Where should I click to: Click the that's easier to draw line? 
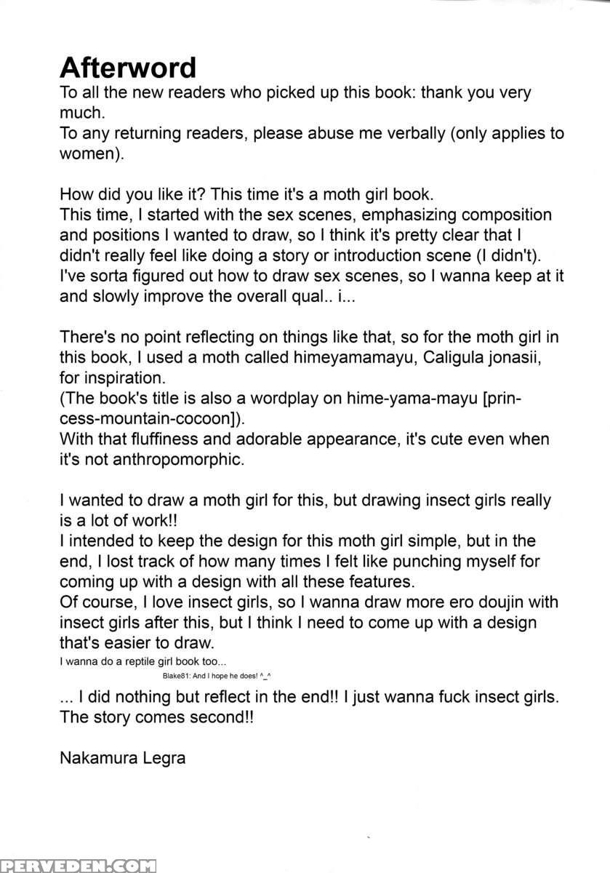pyautogui.click(x=136, y=643)
